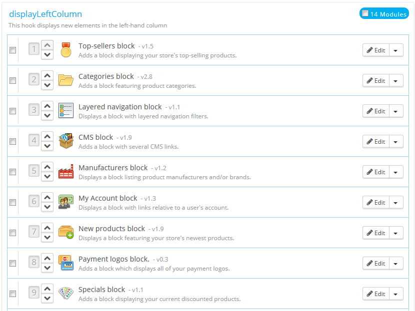
Task: Click the Layered navigation block icon
Action: [x=65, y=111]
